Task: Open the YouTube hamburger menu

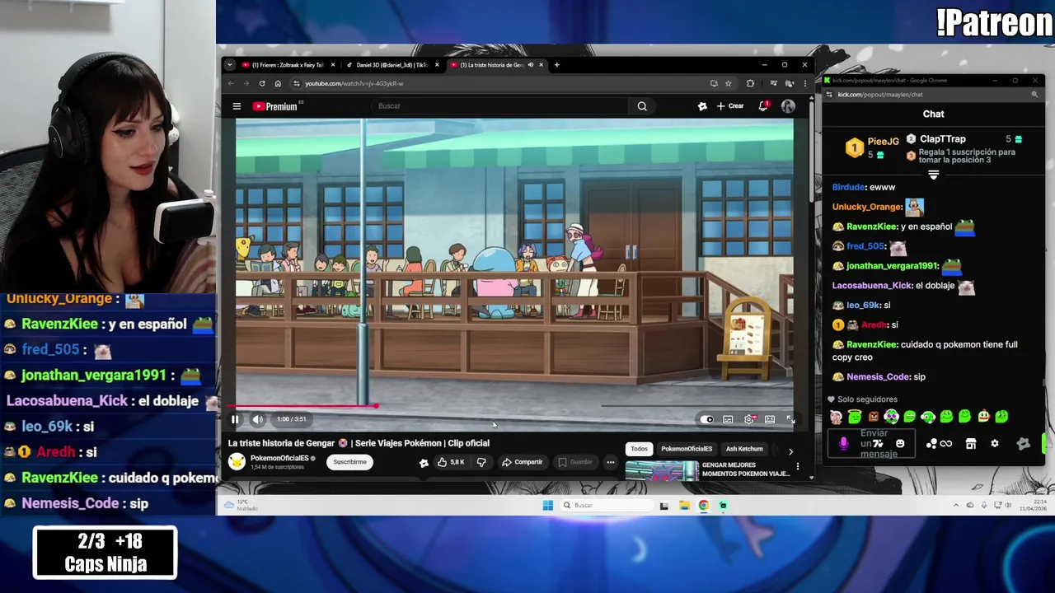Action: point(237,106)
